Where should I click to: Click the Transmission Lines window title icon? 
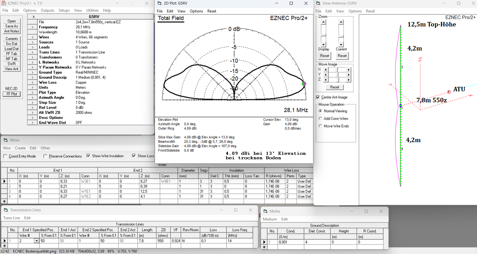click(x=6, y=210)
